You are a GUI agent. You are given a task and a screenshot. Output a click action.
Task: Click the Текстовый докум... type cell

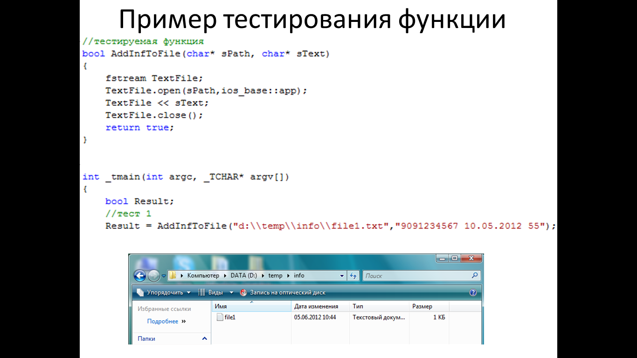pos(379,317)
